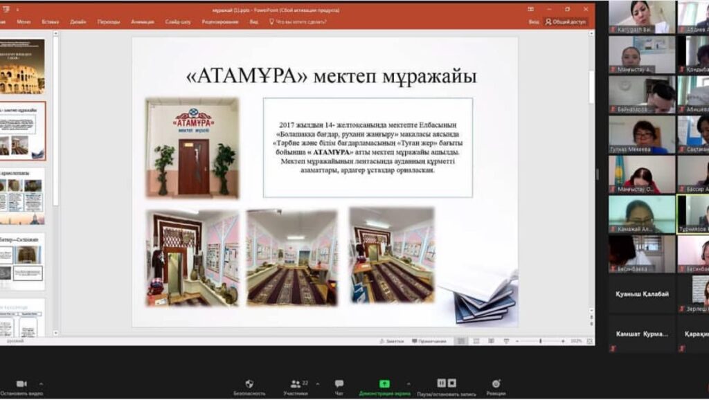Stop video with the camera icon
709x400 pixels.
pyautogui.click(x=21, y=383)
